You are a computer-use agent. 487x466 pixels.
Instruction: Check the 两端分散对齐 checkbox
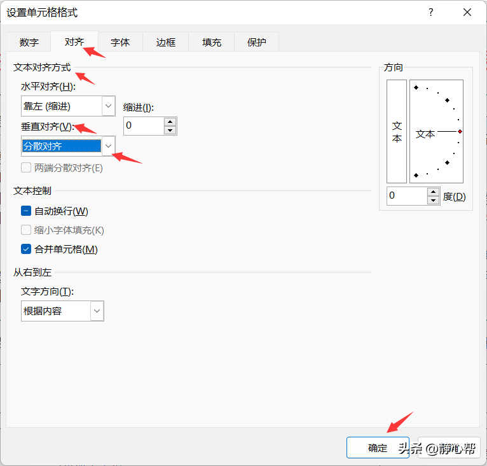click(26, 167)
